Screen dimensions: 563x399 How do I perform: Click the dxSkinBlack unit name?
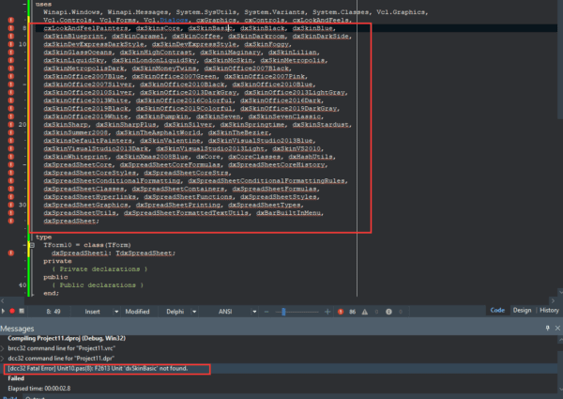(263, 28)
